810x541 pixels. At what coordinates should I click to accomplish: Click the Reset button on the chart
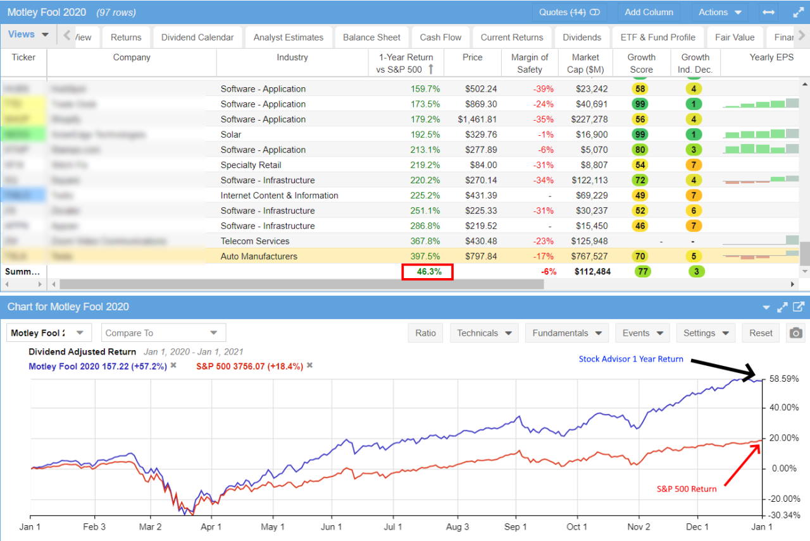tap(760, 332)
